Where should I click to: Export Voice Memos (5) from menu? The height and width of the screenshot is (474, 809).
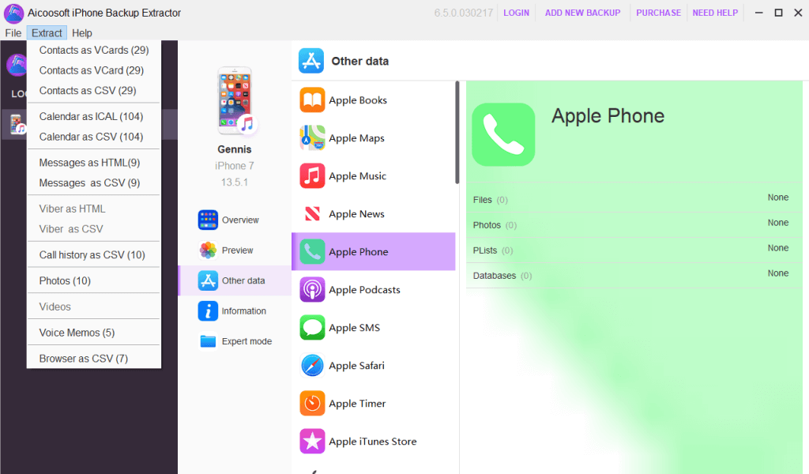tap(77, 333)
